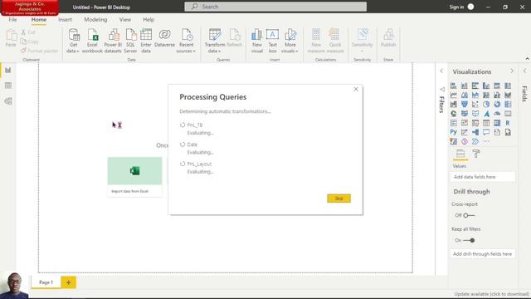Open the Transform data dropdown

click(x=214, y=41)
